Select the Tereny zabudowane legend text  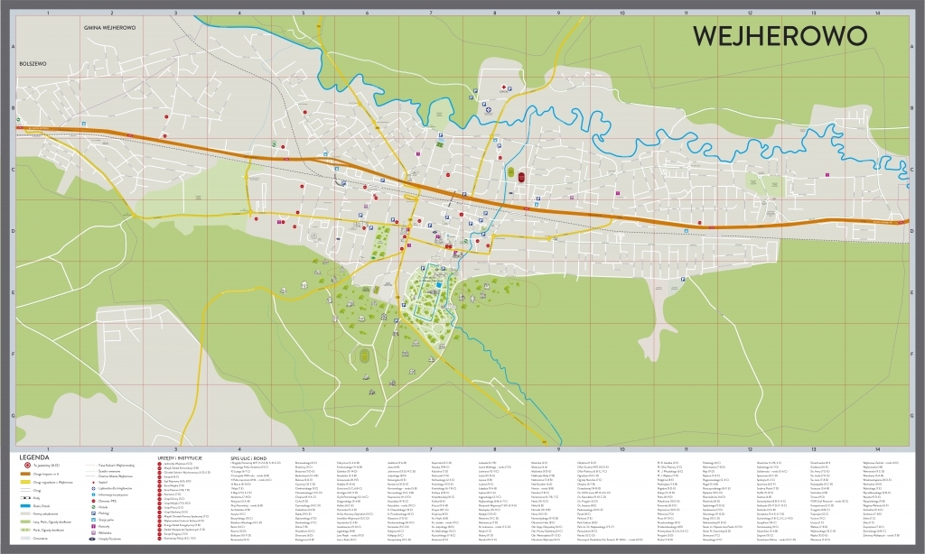[x=47, y=514]
